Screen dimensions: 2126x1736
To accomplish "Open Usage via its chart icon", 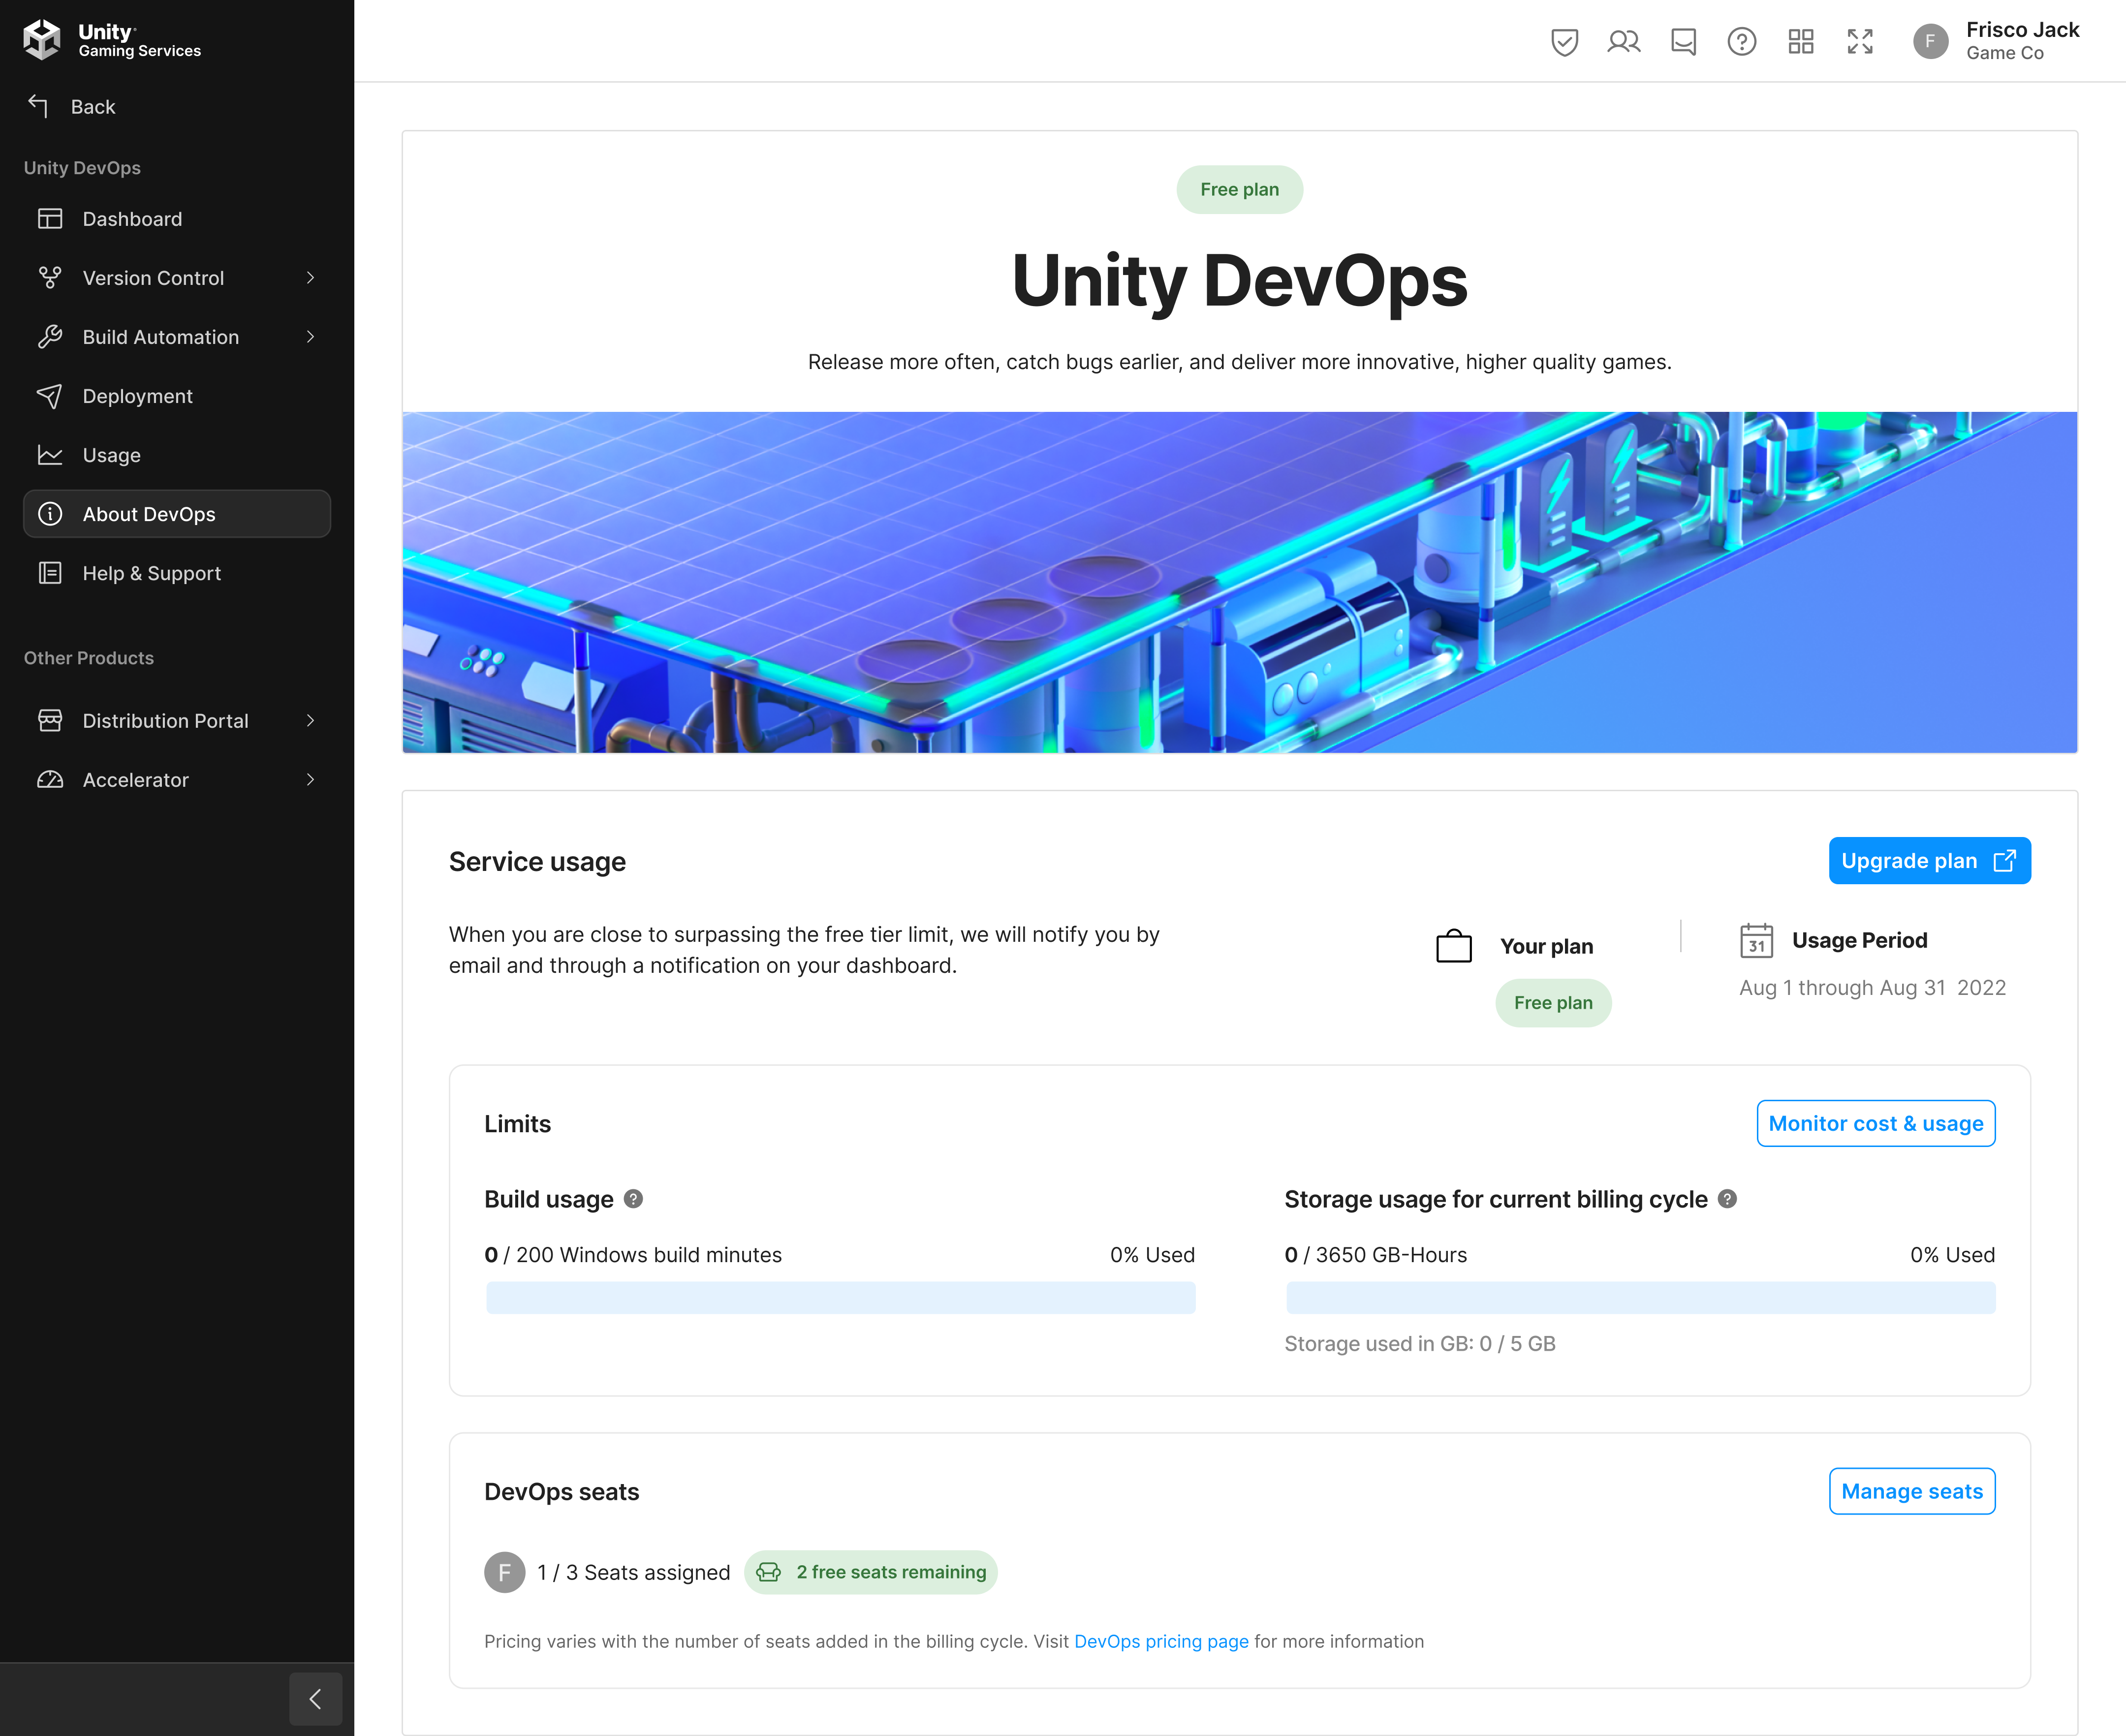I will [x=51, y=455].
